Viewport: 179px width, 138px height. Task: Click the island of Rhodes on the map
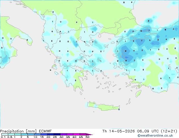click(x=138, y=94)
